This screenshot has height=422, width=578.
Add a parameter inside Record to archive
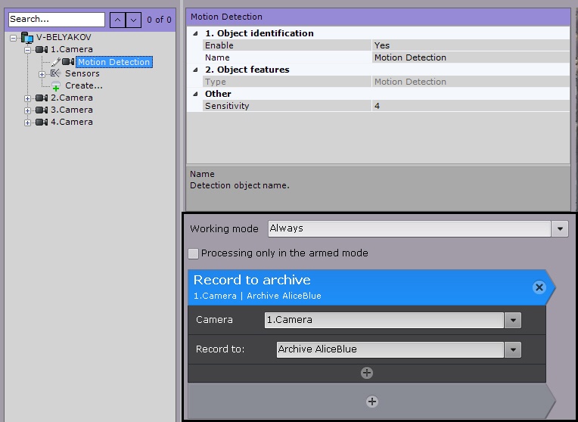(x=366, y=373)
